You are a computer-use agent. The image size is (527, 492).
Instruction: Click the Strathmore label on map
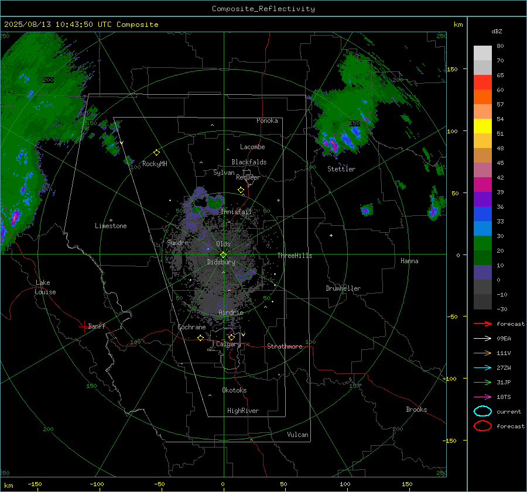click(x=285, y=346)
